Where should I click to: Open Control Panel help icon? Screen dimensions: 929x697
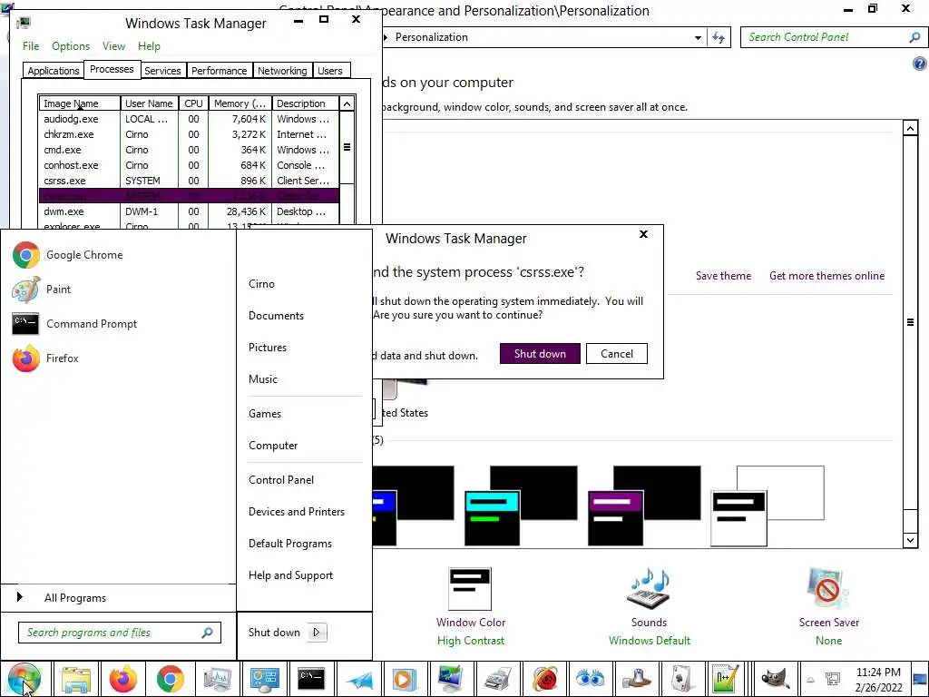coord(919,64)
